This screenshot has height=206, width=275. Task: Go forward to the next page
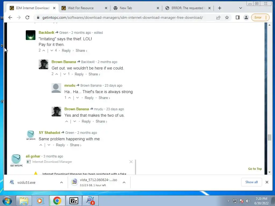click(x=19, y=17)
